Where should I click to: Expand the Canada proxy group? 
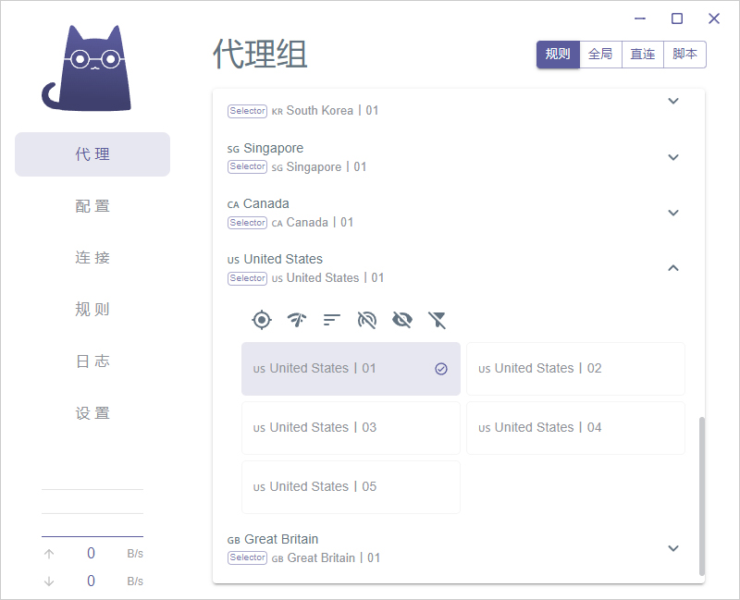coord(673,213)
